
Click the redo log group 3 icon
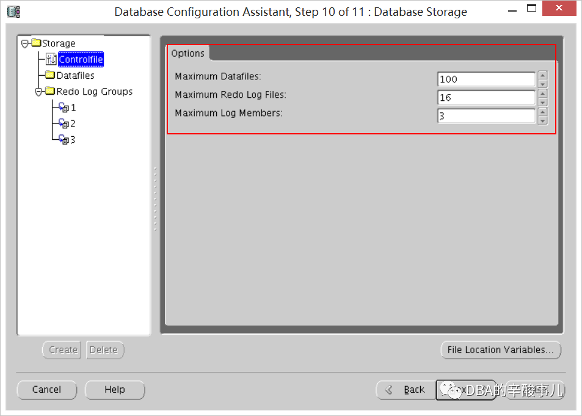tap(64, 140)
